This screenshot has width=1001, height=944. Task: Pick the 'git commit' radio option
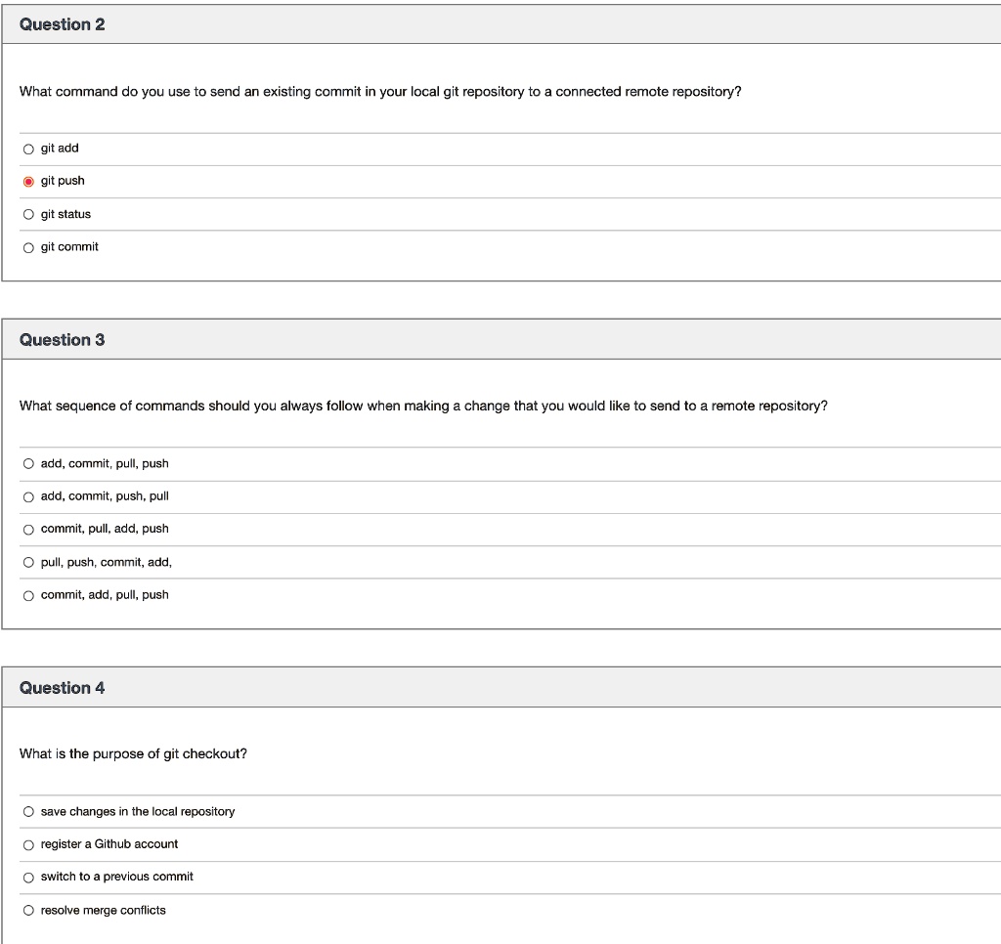(x=28, y=247)
